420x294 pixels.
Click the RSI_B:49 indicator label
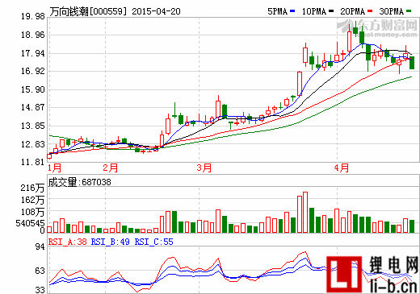(x=111, y=242)
